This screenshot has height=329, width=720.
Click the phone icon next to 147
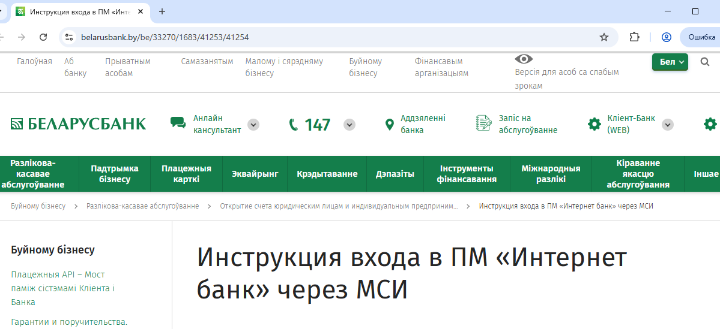pyautogui.click(x=293, y=125)
